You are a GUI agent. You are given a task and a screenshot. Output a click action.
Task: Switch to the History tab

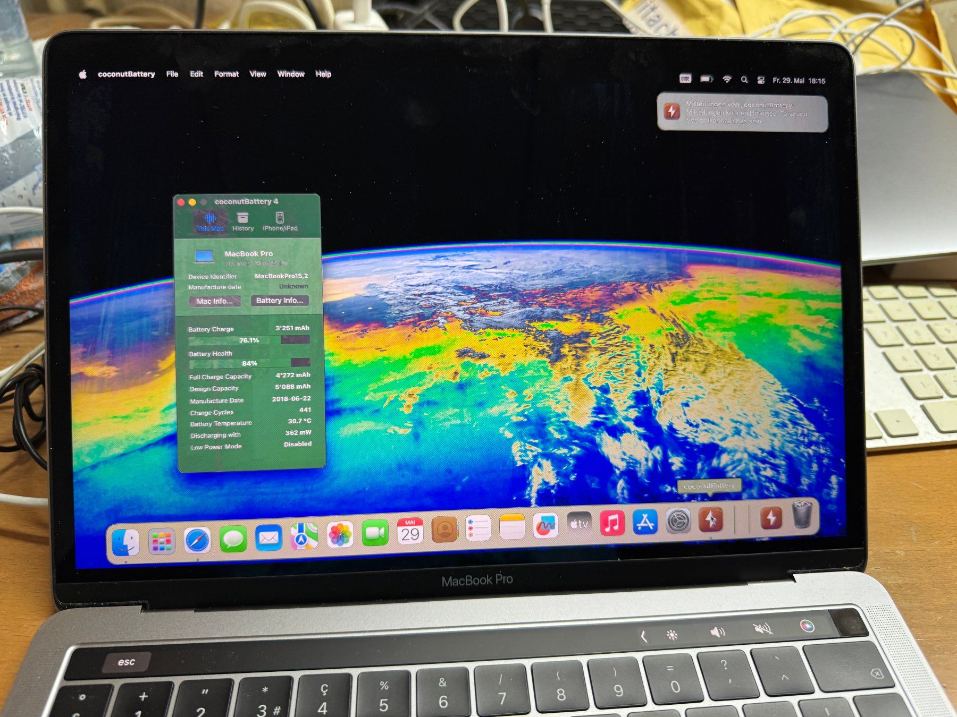243,221
